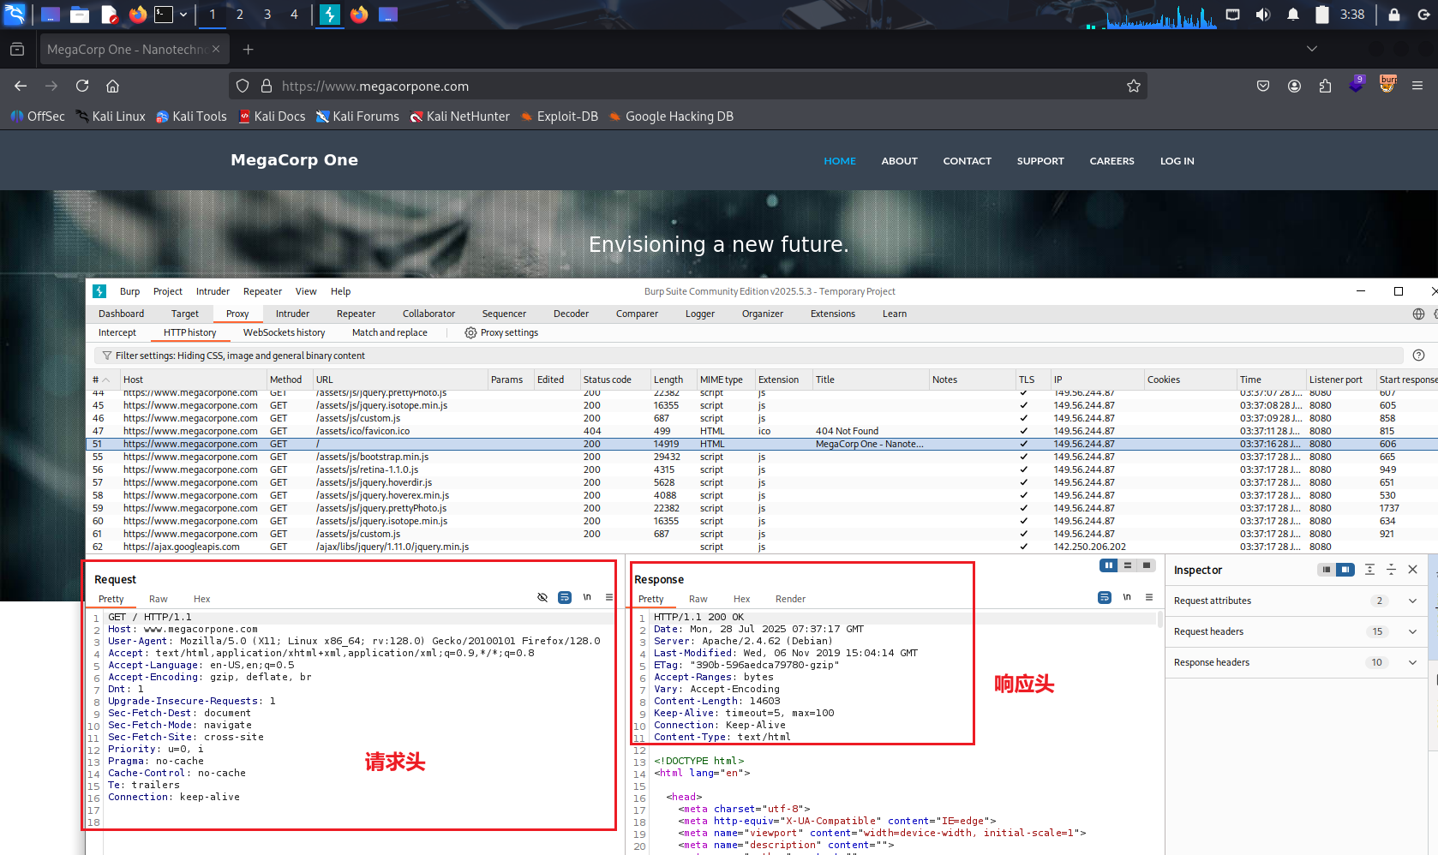Viewport: 1438px width, 855px height.
Task: Switch to the Intercept sub-tab
Action: 117,332
